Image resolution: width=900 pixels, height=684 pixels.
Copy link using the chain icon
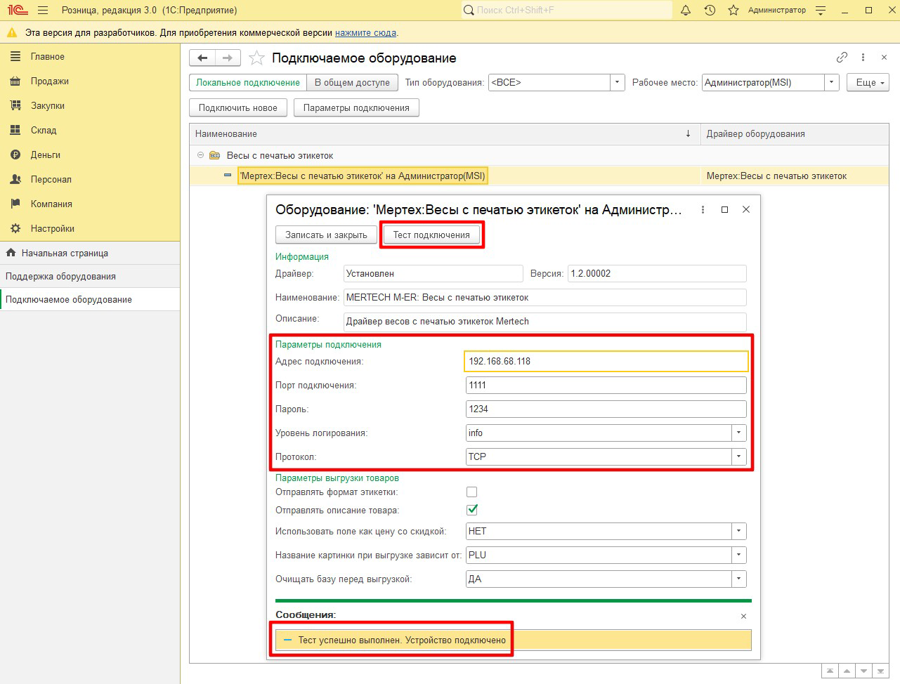point(842,58)
